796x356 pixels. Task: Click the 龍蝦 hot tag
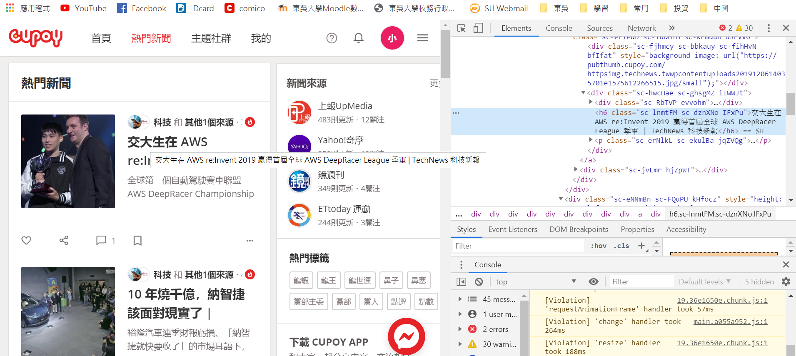click(x=301, y=280)
